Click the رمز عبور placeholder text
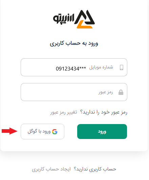 click(106, 92)
